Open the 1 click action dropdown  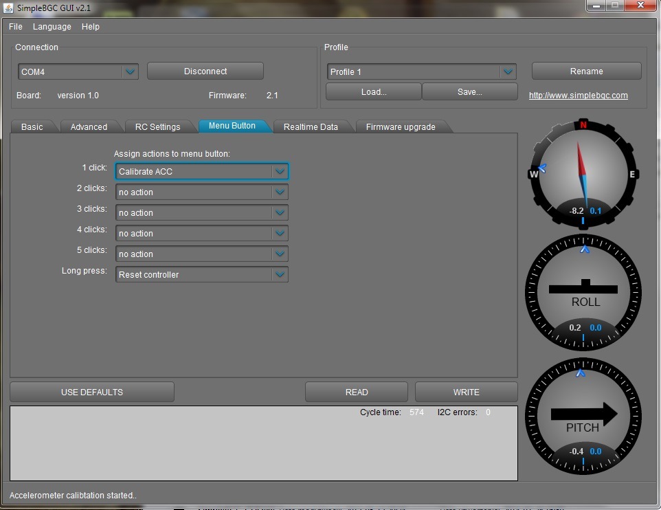coord(201,172)
